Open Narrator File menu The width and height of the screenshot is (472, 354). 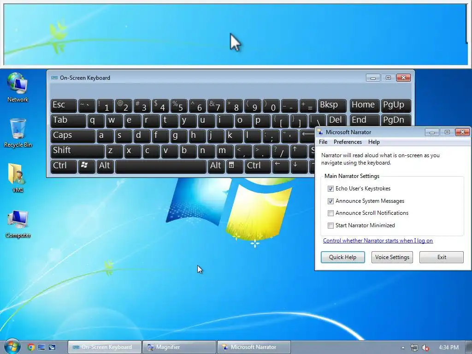click(323, 142)
